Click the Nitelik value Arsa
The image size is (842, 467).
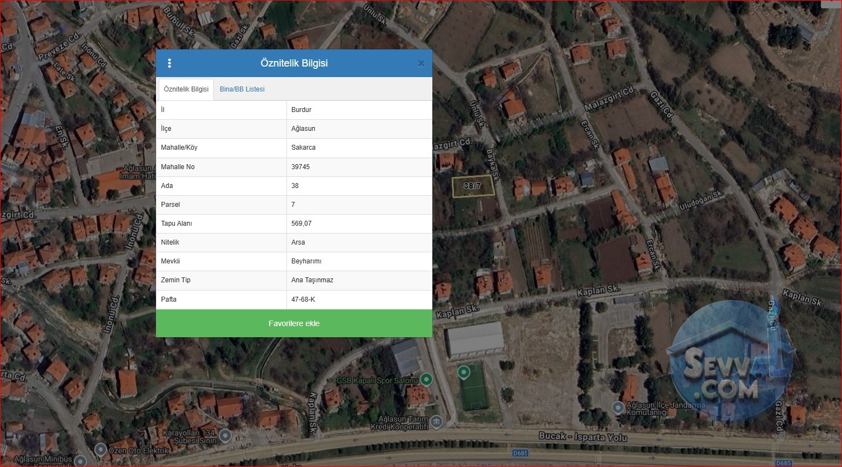point(298,242)
